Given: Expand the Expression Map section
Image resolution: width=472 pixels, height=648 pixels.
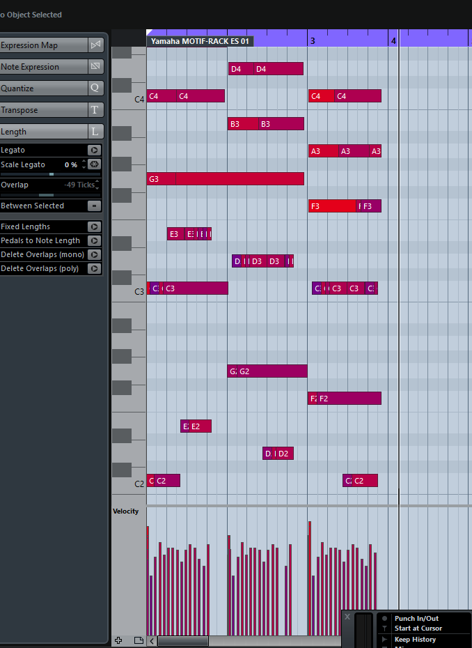Looking at the screenshot, I should tap(44, 45).
